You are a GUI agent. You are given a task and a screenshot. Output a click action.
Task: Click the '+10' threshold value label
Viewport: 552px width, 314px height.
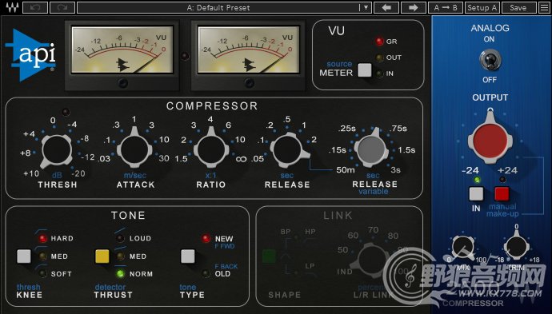pos(31,173)
